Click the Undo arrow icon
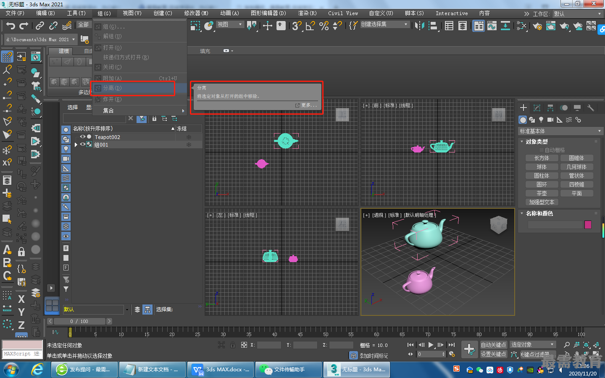Image resolution: width=605 pixels, height=378 pixels. pos(11,26)
